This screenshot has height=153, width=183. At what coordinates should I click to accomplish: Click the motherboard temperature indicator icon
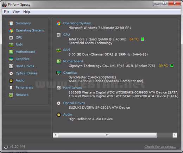pyautogui.click(x=172, y=66)
